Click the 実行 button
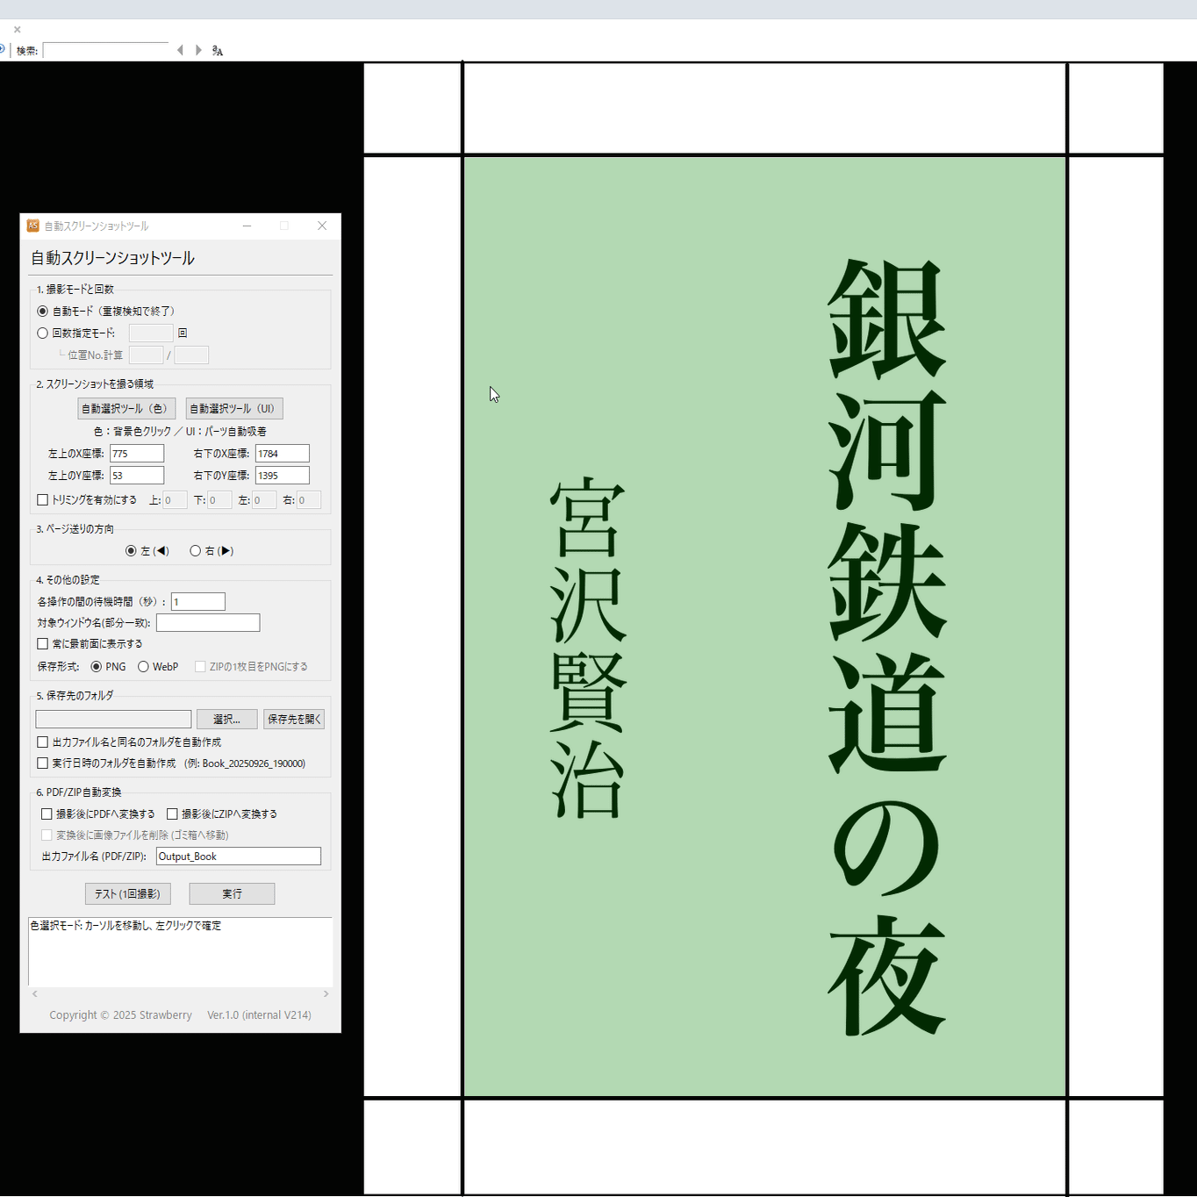The width and height of the screenshot is (1197, 1197). click(233, 893)
